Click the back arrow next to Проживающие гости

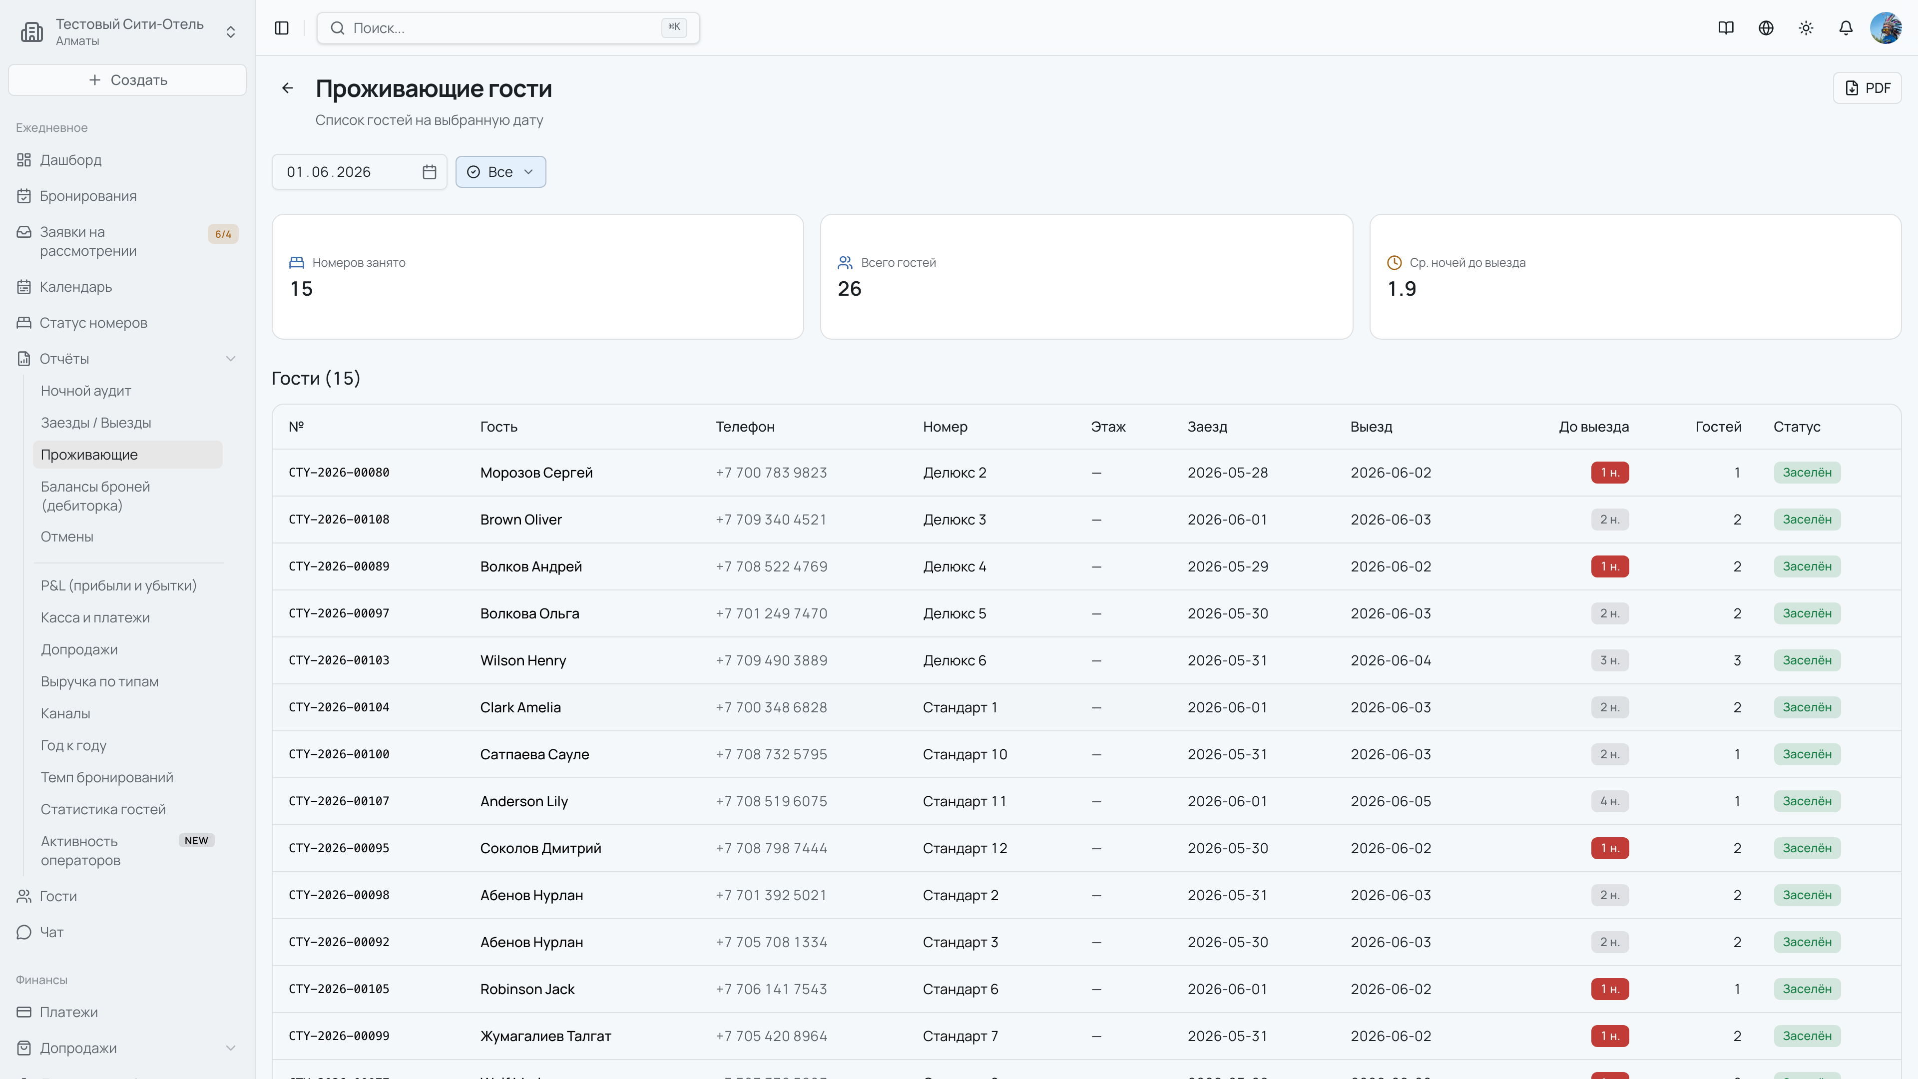click(287, 88)
